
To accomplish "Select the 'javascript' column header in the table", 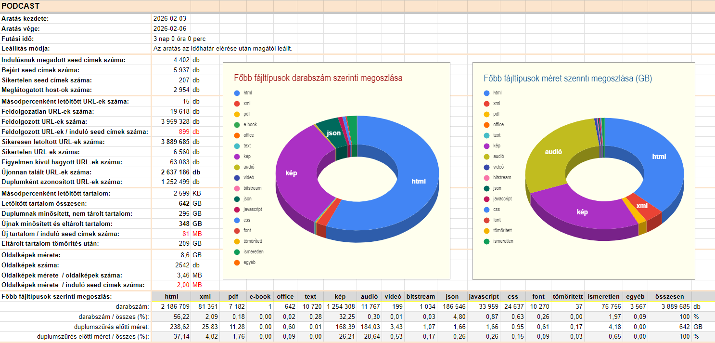I will [x=483, y=297].
